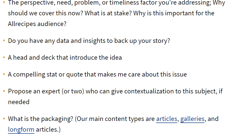Image resolution: width=245 pixels, height=136 pixels.
Task: Click the "longform" link
Action: point(21,130)
